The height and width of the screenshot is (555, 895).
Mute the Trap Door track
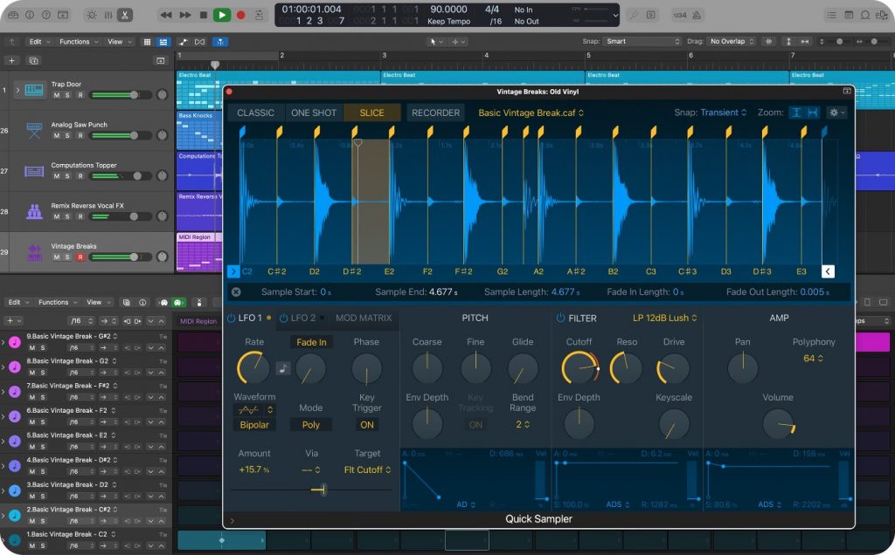coord(56,94)
